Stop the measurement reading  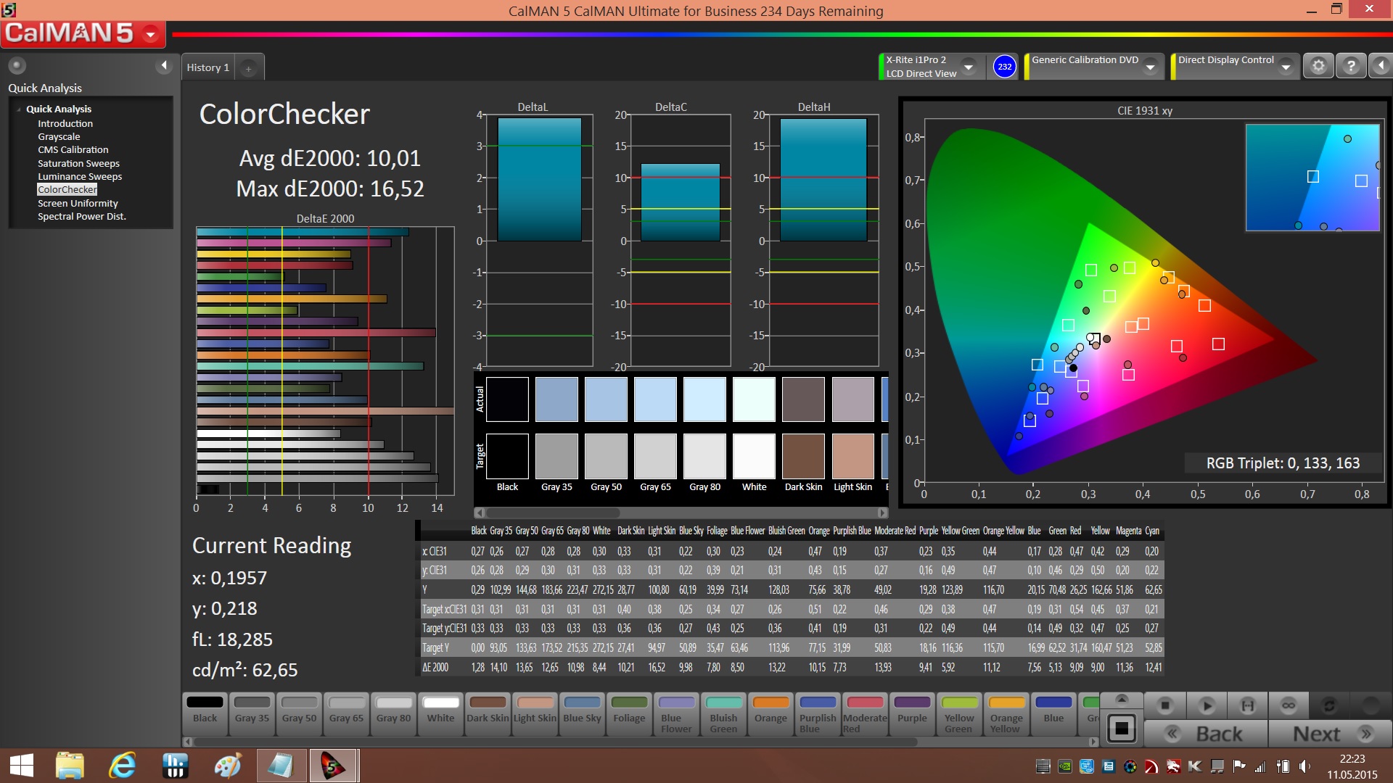tap(1165, 705)
